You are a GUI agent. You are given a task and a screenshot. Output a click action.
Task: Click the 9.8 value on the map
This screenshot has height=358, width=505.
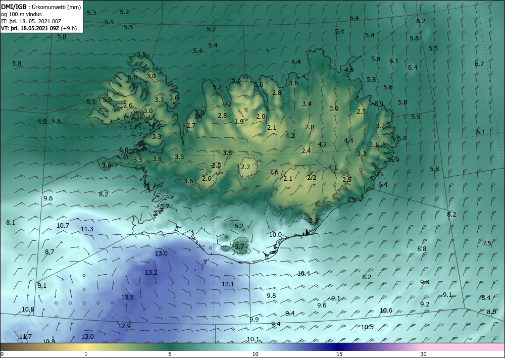click(x=272, y=295)
